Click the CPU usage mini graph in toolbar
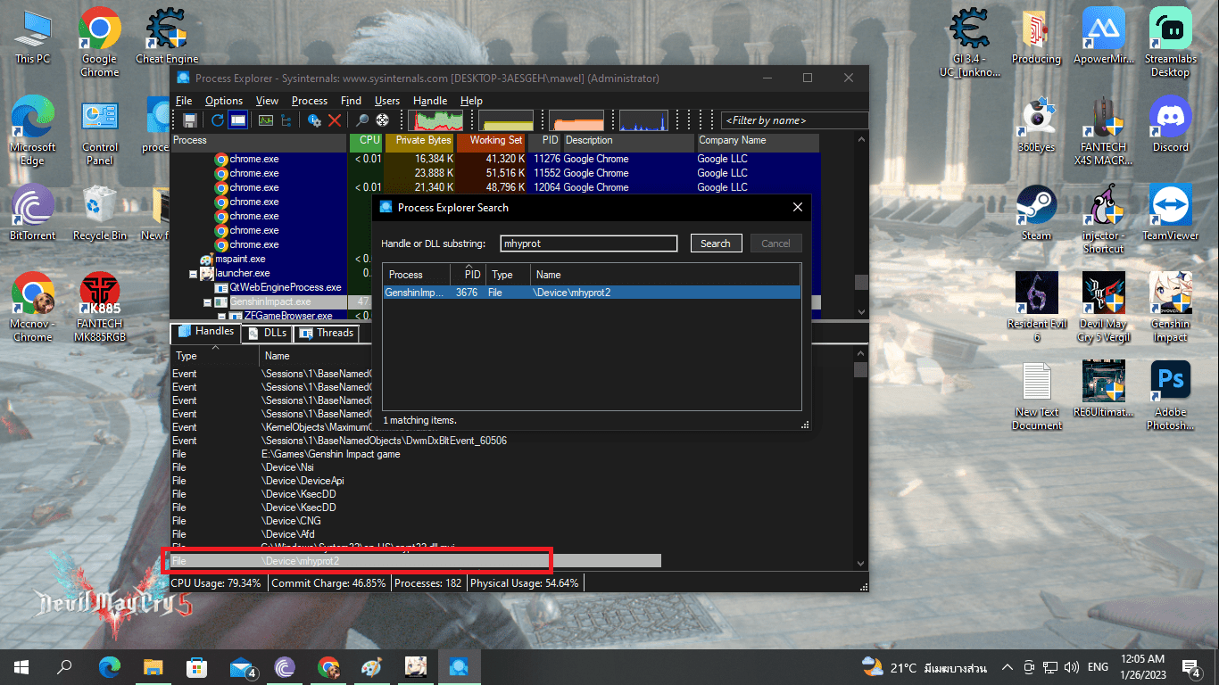Screen dimensions: 1219x685 [435, 120]
